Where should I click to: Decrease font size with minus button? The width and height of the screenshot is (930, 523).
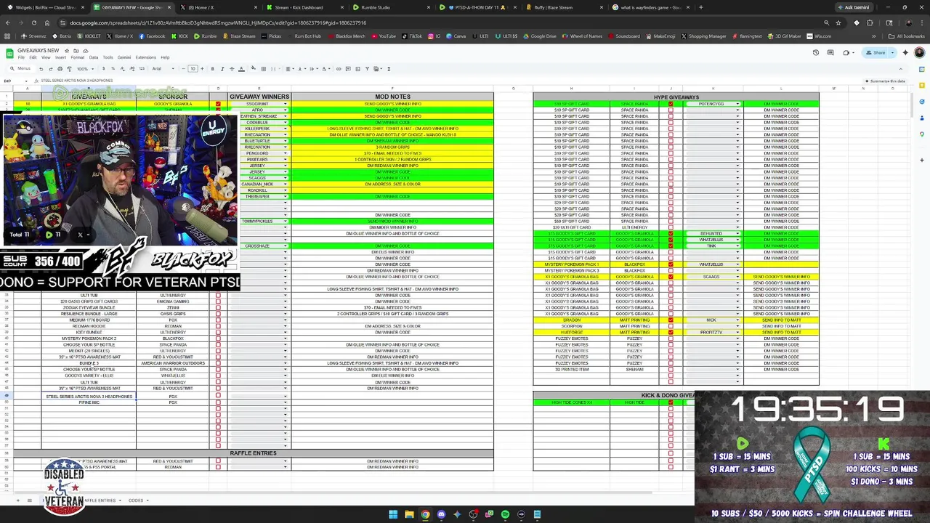coord(184,69)
